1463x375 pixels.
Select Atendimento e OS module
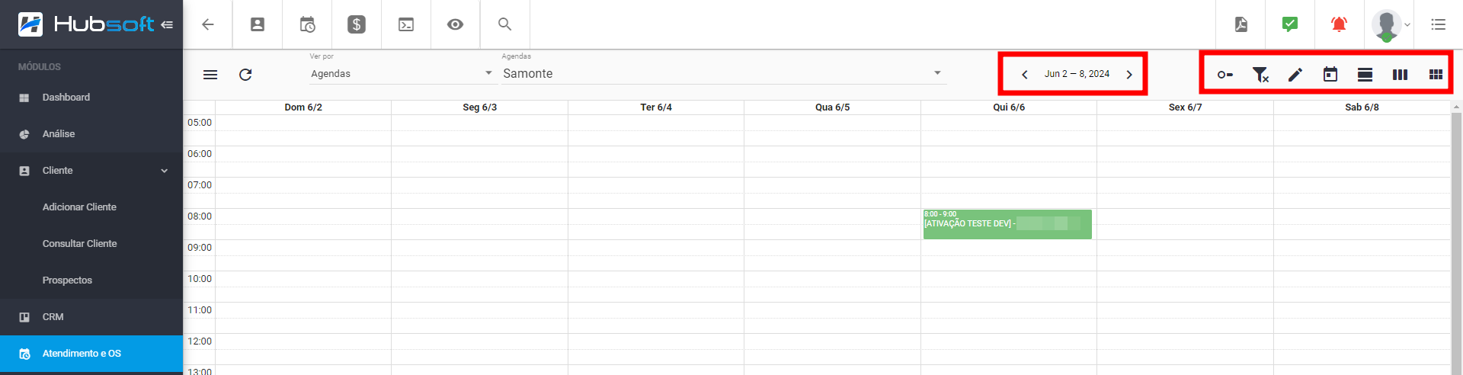91,354
